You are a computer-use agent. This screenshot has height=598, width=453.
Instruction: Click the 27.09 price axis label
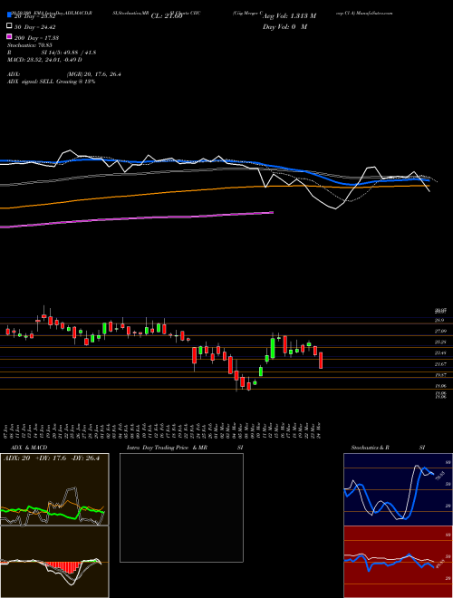[x=440, y=331]
